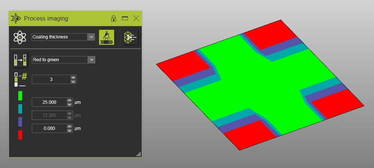The width and height of the screenshot is (374, 168).
Task: Click the purple-blue color swatch
Action: tap(20, 122)
